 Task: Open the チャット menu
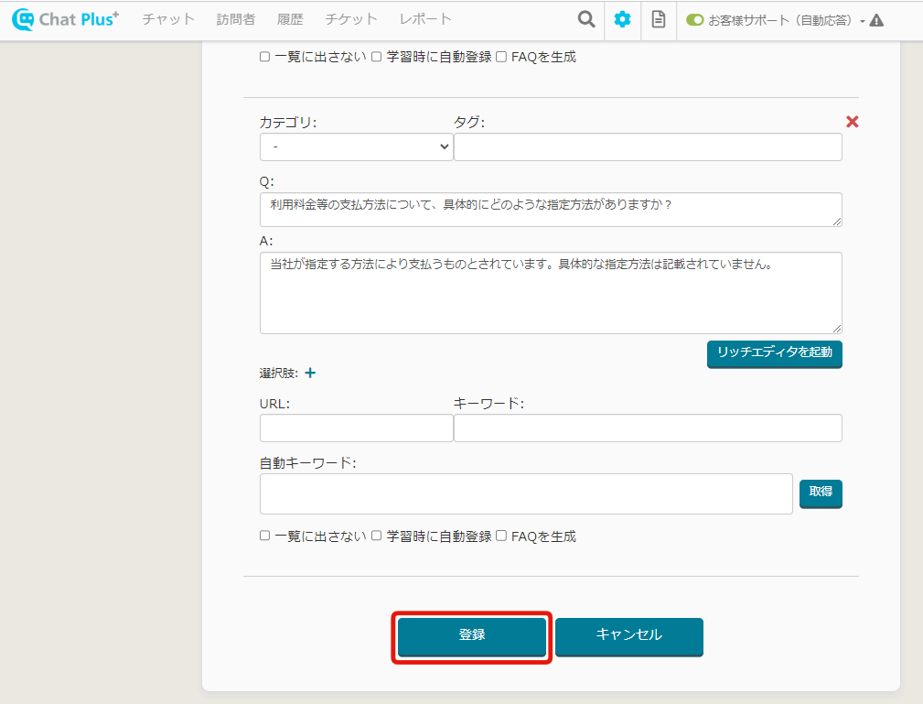[168, 19]
